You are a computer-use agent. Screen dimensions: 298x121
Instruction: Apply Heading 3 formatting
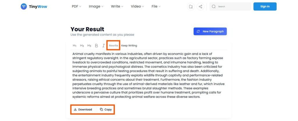89,45
